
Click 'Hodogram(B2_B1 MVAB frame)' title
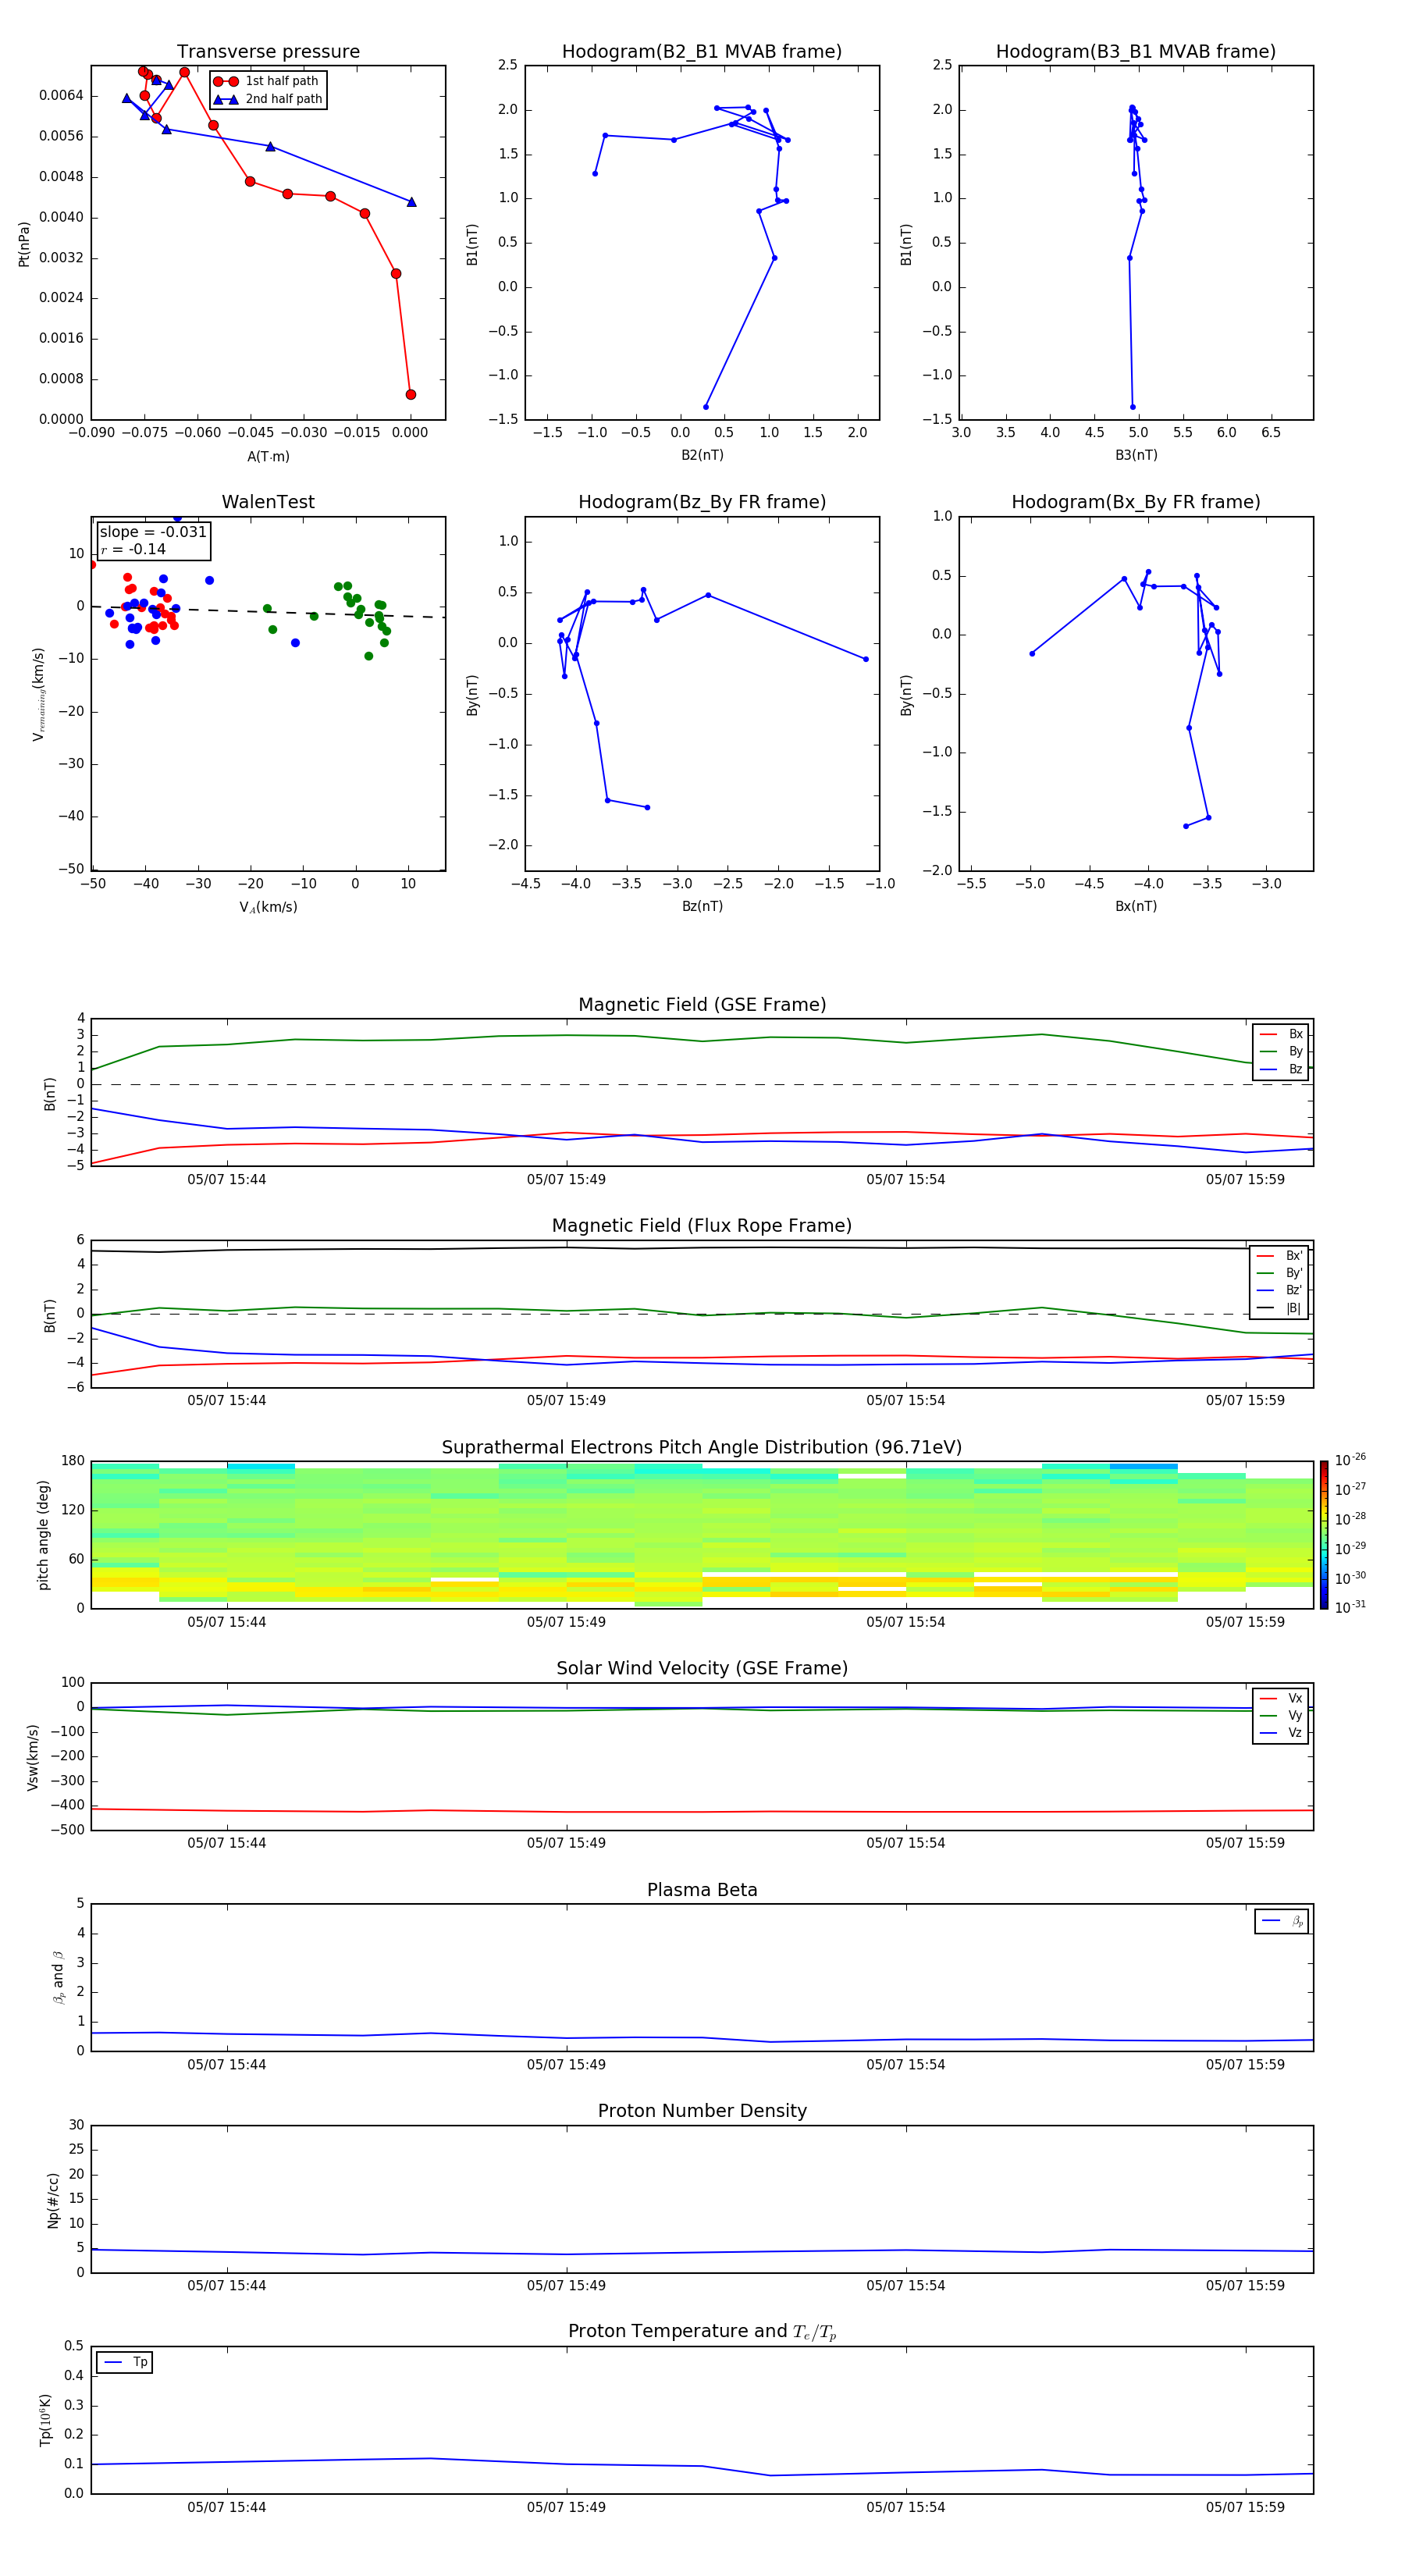click(x=702, y=52)
